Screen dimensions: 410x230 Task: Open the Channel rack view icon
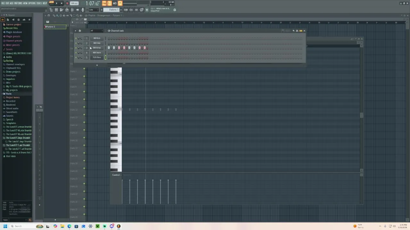(x=56, y=10)
